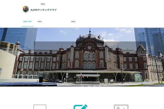The height and width of the screenshot is (109, 164).
Task: Click the M&A tagline above the site title
Action: coord(43,4)
